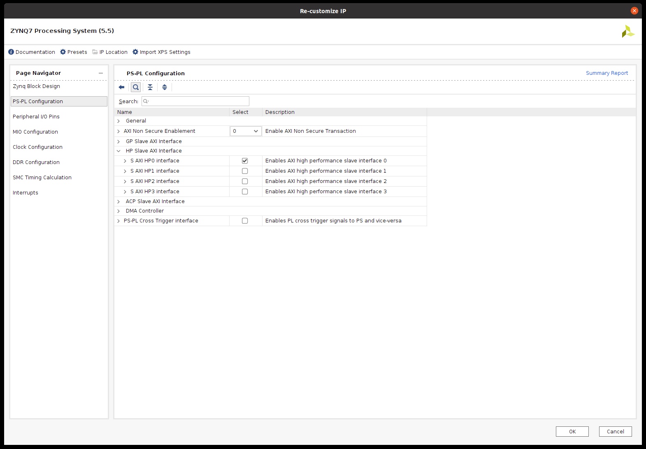Screen dimensions: 646x449
Task: Click the Select column header
Action: tap(246, 112)
